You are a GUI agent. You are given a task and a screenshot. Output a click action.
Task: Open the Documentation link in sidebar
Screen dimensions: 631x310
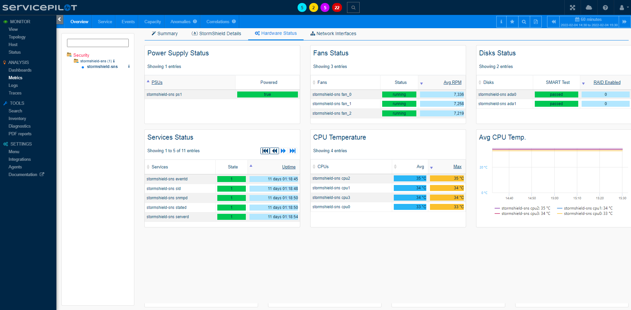[23, 175]
